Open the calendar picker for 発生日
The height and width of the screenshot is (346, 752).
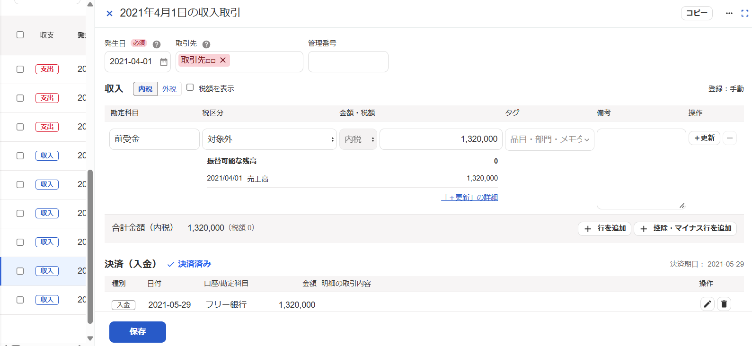tap(164, 62)
